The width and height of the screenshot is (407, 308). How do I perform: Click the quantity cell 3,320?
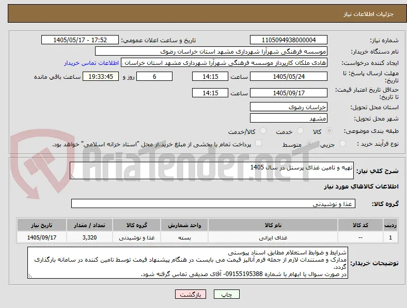click(x=89, y=237)
